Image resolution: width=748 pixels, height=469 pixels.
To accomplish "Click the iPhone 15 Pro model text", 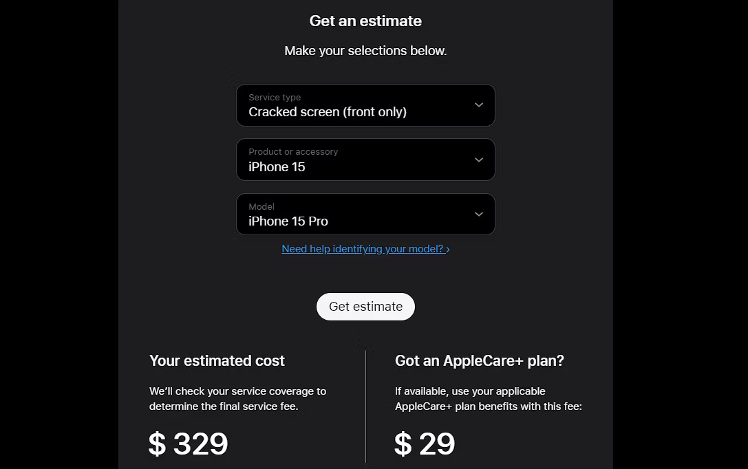I will (288, 221).
